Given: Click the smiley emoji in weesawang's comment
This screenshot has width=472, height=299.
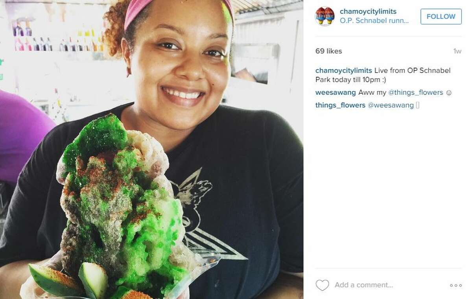Looking at the screenshot, I should click(x=449, y=93).
